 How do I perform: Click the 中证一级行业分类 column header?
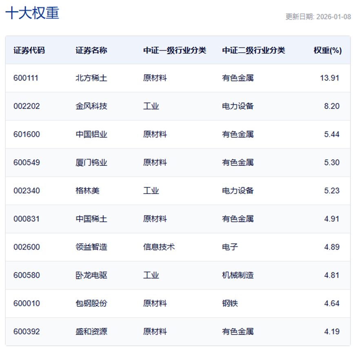point(175,50)
